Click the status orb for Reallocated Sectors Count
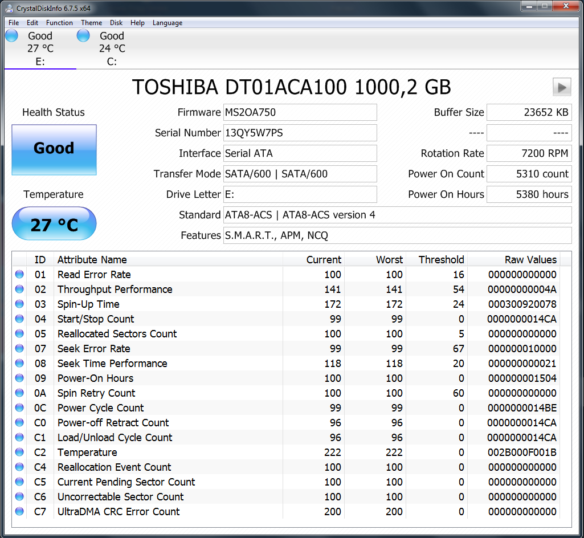584x538 pixels. click(x=19, y=333)
